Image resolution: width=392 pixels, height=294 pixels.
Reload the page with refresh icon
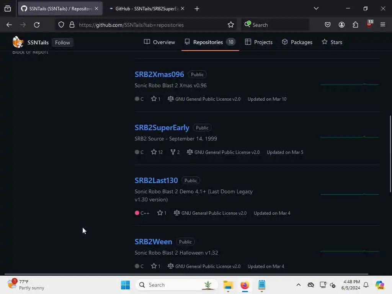tap(37, 25)
